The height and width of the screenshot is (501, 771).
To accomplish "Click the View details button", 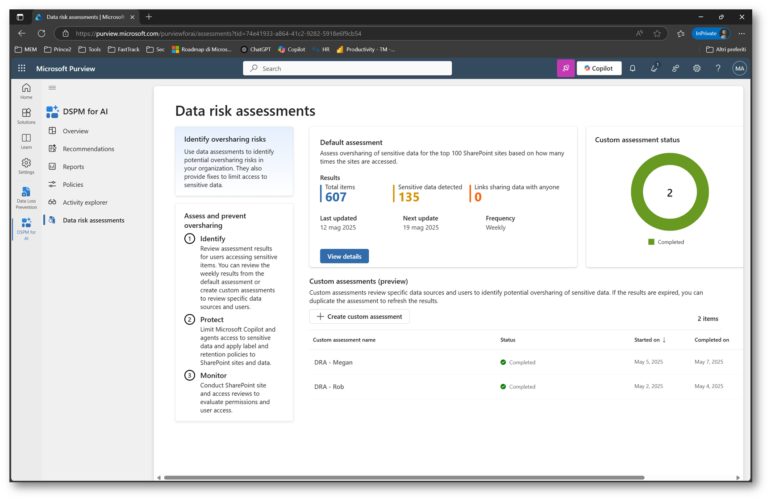I will click(x=344, y=256).
